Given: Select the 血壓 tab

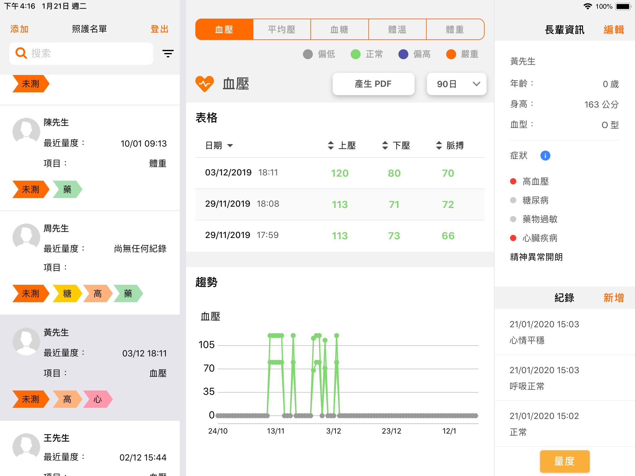Looking at the screenshot, I should [x=224, y=29].
